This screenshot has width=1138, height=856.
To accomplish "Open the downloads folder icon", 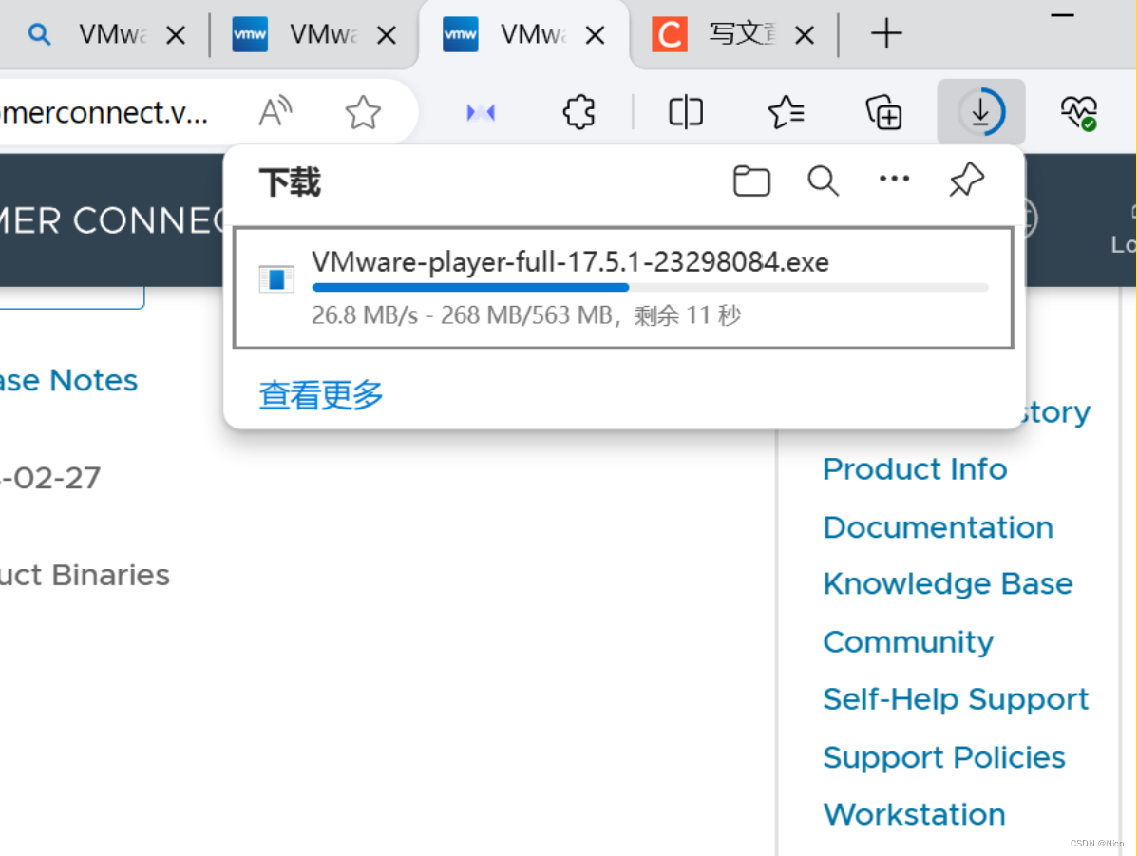I will pyautogui.click(x=750, y=181).
